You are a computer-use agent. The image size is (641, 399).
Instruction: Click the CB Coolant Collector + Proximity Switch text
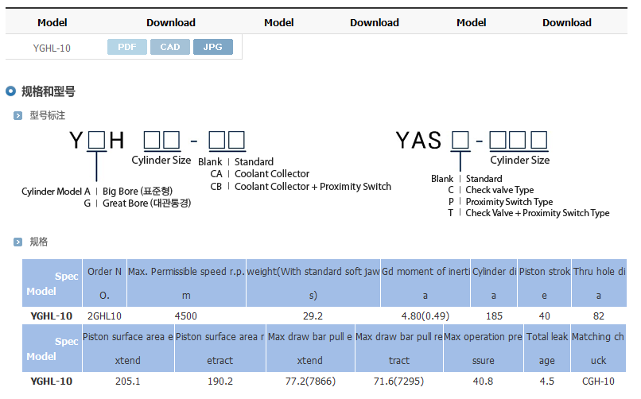pos(301,187)
